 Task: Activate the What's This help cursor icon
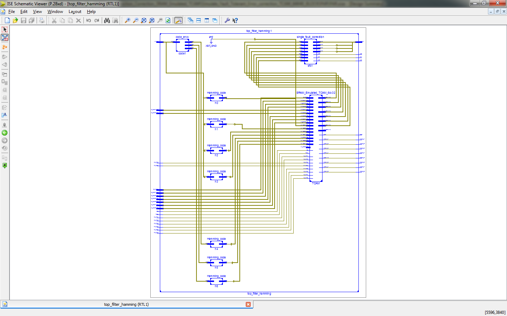tap(235, 20)
